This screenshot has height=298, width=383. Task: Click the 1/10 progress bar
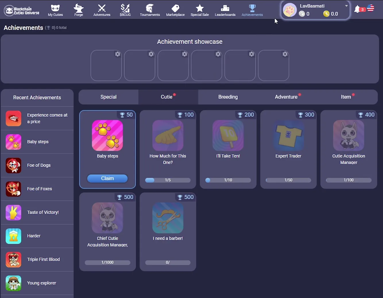[x=228, y=180]
